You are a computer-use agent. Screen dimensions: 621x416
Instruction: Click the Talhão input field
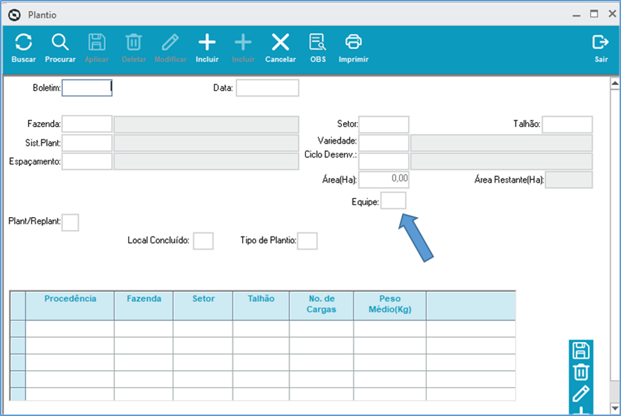coord(567,124)
